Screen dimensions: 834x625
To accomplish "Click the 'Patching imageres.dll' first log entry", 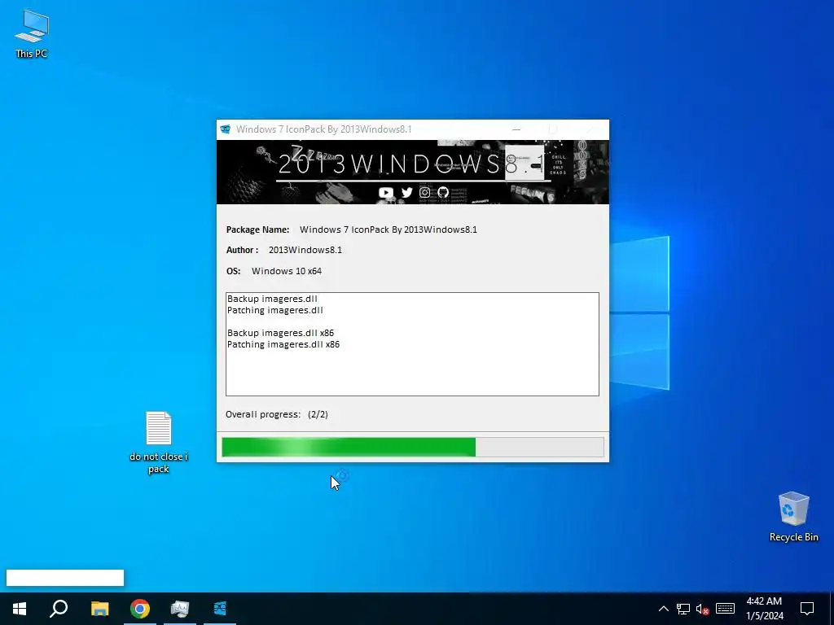I will (275, 310).
